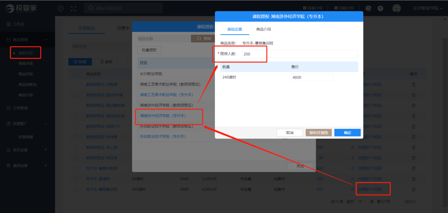Focus the 售价 4800 input field

(312, 77)
